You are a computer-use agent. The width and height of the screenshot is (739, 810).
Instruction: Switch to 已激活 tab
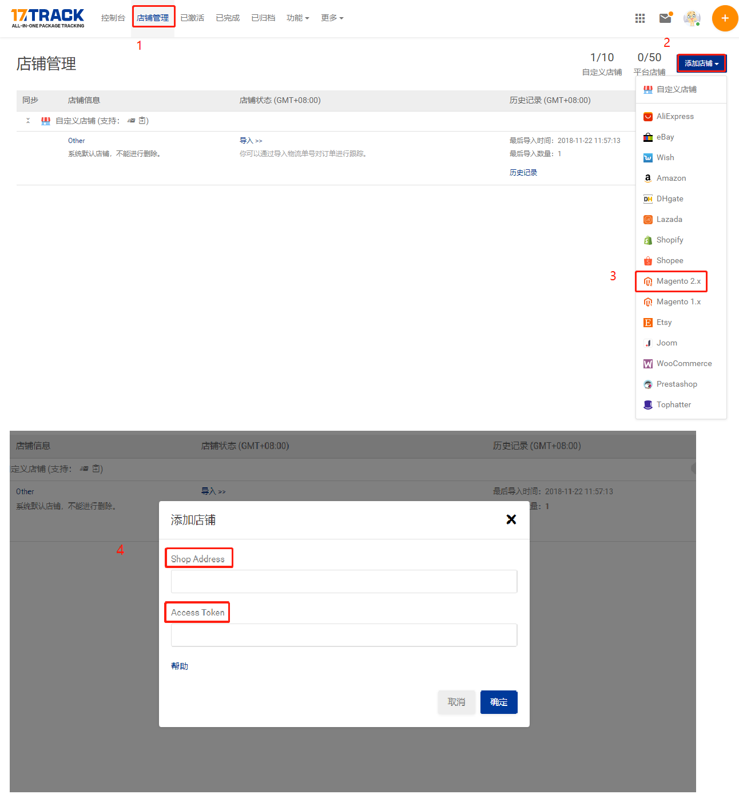point(192,18)
